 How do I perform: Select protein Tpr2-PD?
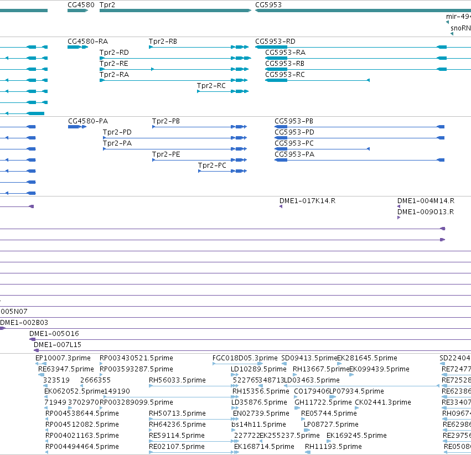pos(117,132)
